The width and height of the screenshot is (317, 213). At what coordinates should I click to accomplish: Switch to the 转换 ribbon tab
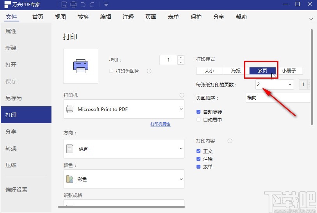83,17
